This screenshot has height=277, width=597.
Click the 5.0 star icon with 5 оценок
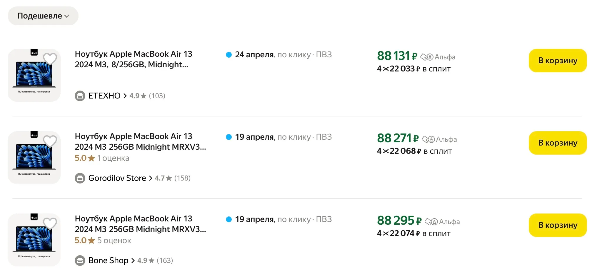[x=91, y=241]
